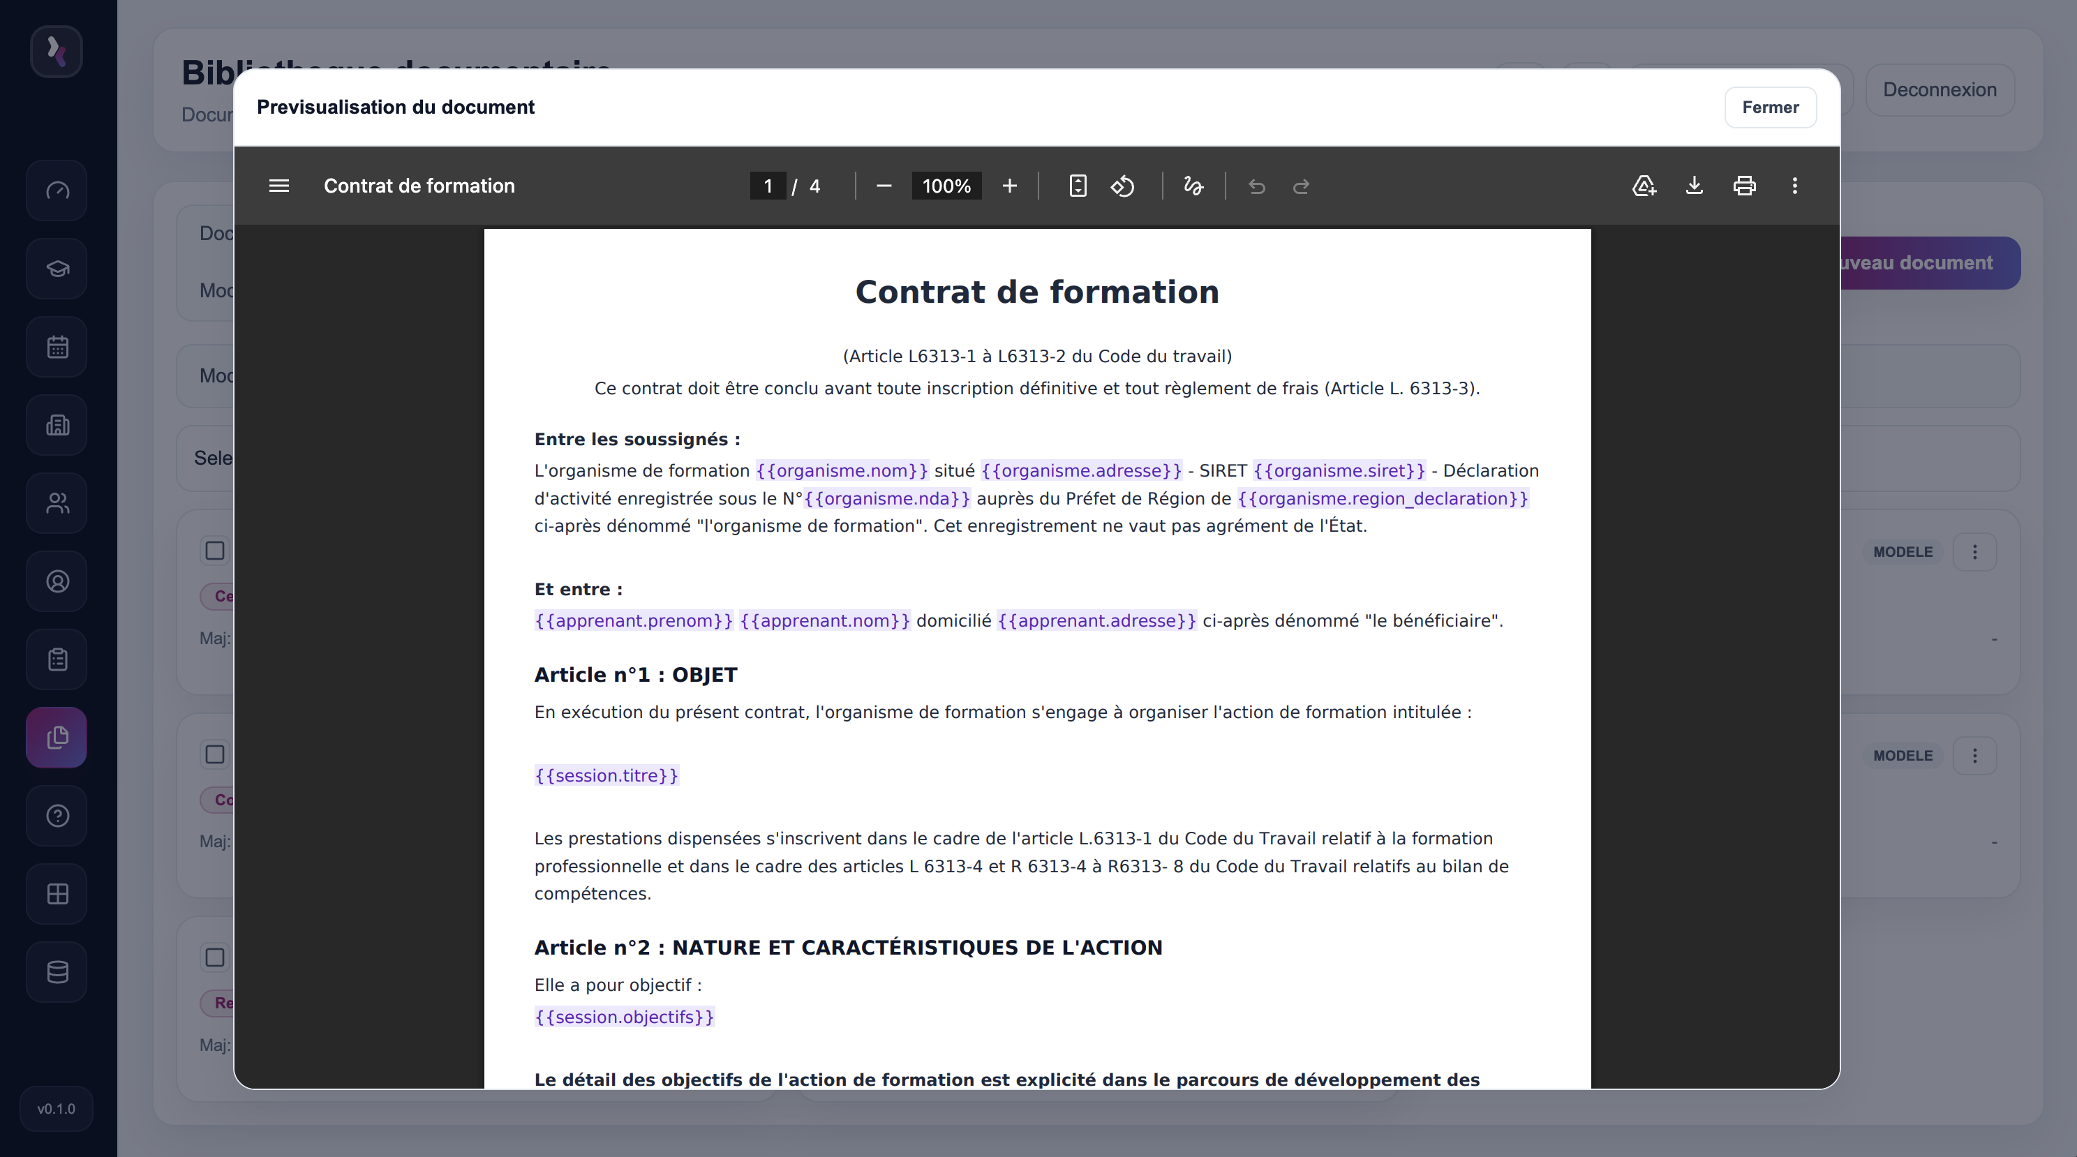Image resolution: width=2077 pixels, height=1157 pixels.
Task: Open the PDF viewer more actions menu
Action: 1795,186
